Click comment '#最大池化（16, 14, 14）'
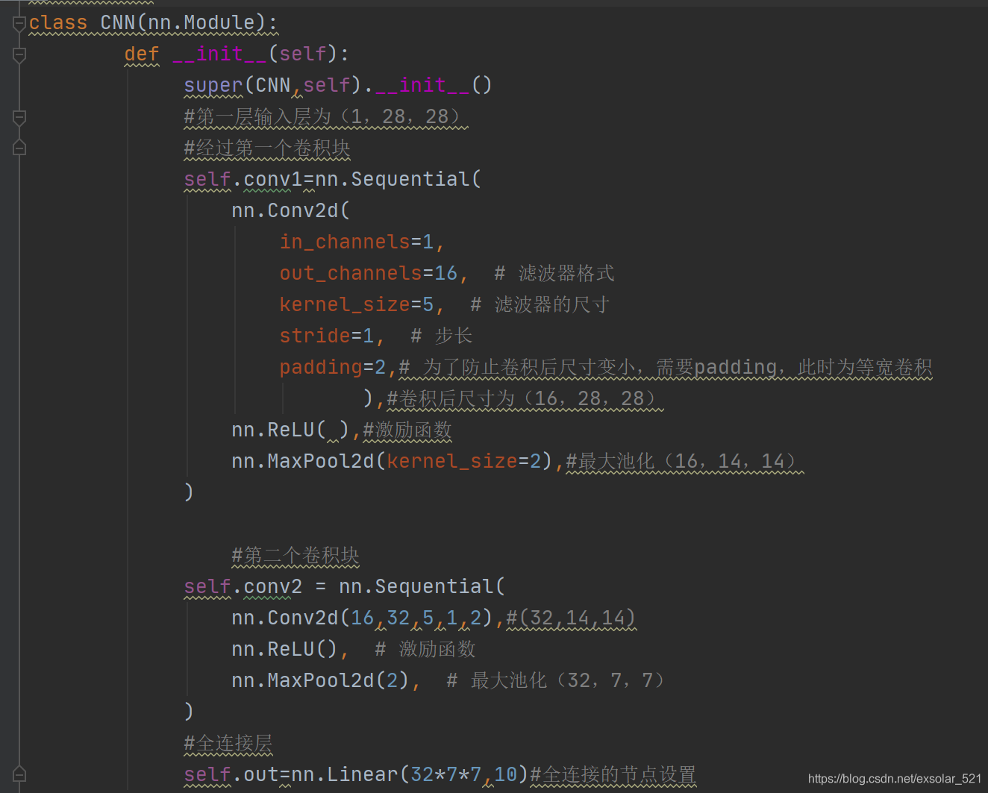Viewport: 988px width, 793px height. [685, 462]
